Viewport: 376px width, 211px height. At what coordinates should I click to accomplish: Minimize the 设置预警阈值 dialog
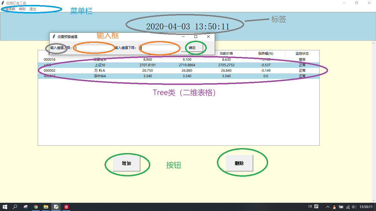183,37
